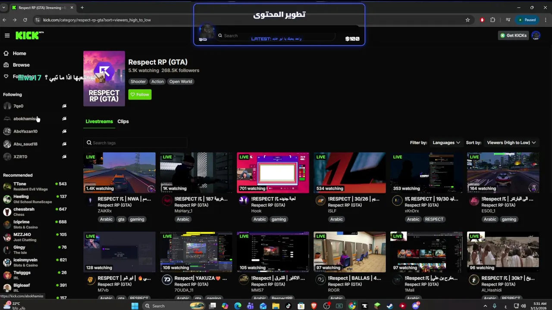
Task: Open ZAIKRx streamer avatar
Action: tap(90, 201)
